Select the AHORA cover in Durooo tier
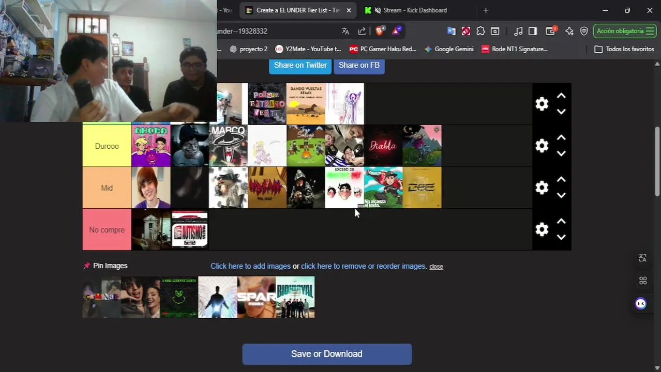This screenshot has height=372, width=661. point(151,146)
